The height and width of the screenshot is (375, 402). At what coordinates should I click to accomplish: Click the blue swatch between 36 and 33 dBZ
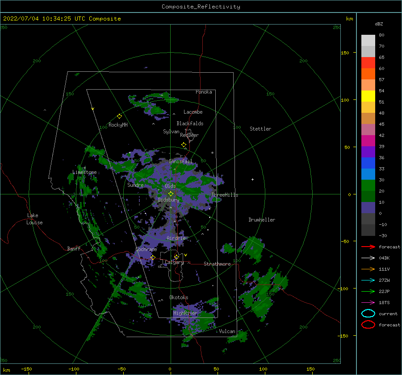coord(368,163)
